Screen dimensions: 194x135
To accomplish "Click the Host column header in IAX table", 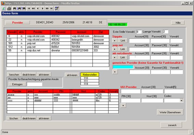I will [x=83, y=91].
